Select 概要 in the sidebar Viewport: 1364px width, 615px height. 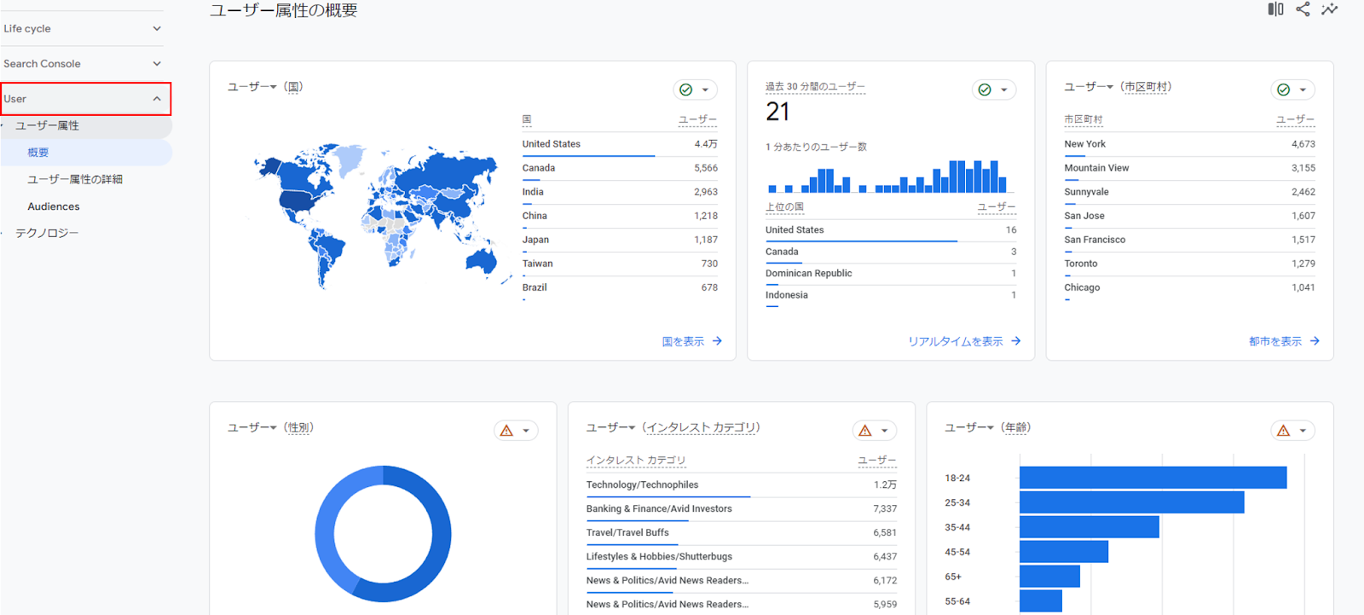pyautogui.click(x=86, y=153)
